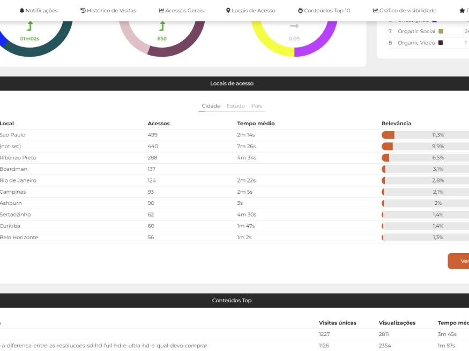Image resolution: width=469 pixels, height=351 pixels.
Task: Select the Cidade tab
Action: click(211, 106)
